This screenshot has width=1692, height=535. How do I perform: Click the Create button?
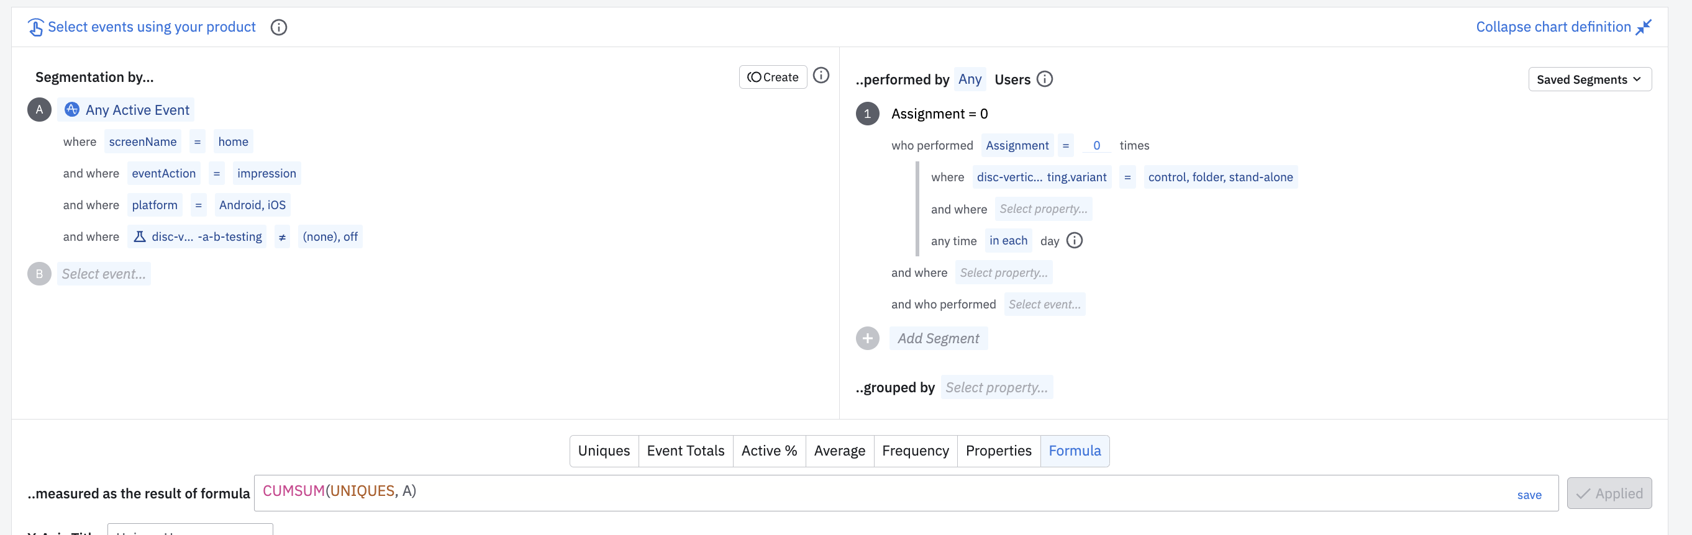(x=773, y=78)
